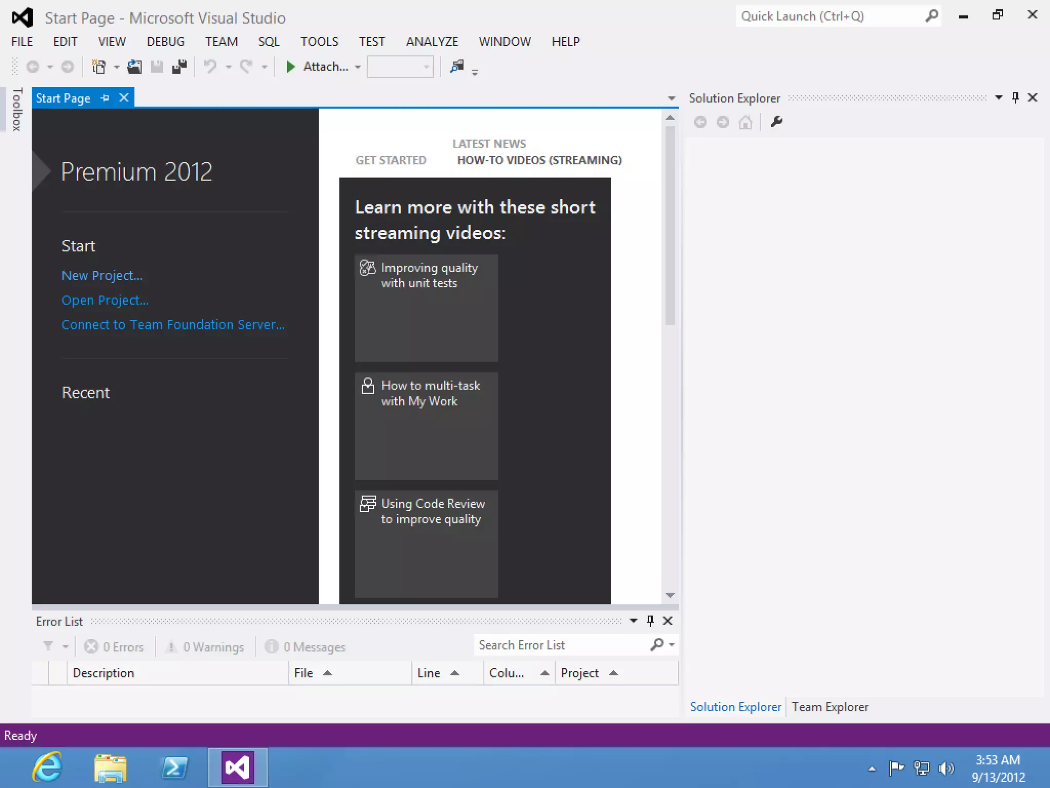
Task: Open the DEBUG menu
Action: [165, 42]
